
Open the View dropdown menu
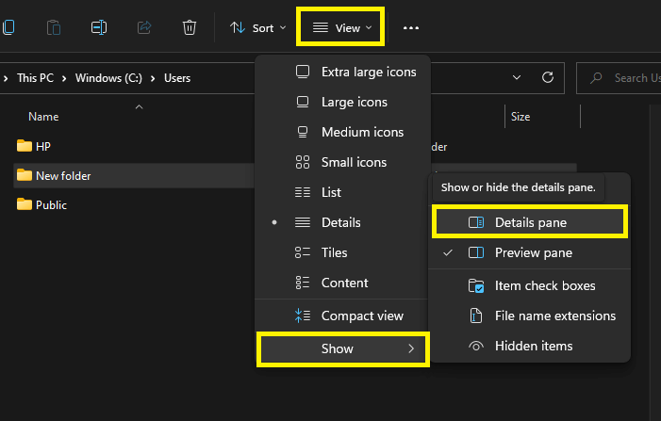click(x=342, y=28)
